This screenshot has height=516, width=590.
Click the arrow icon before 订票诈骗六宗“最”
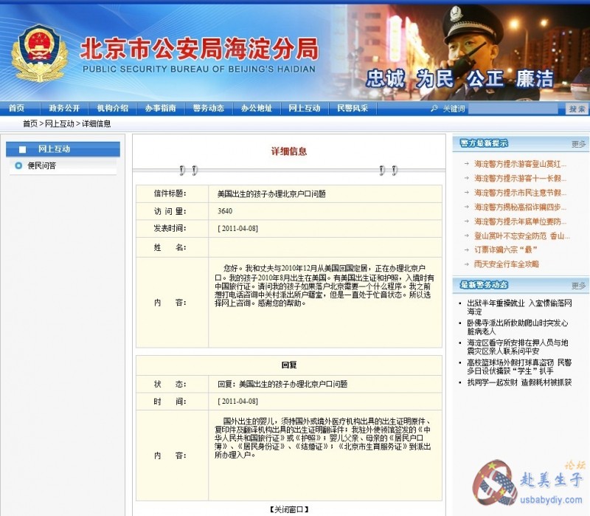[465, 250]
